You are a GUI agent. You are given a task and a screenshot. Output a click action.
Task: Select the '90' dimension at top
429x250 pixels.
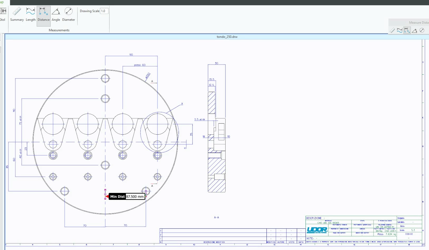[x=131, y=55]
